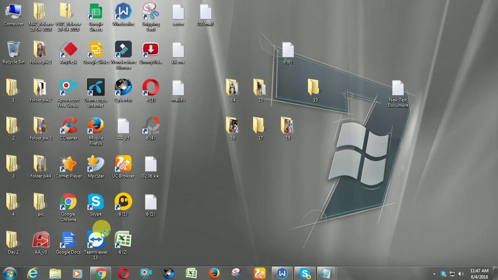Select the folder pik4 folder
498x280 pixels.
click(41, 167)
